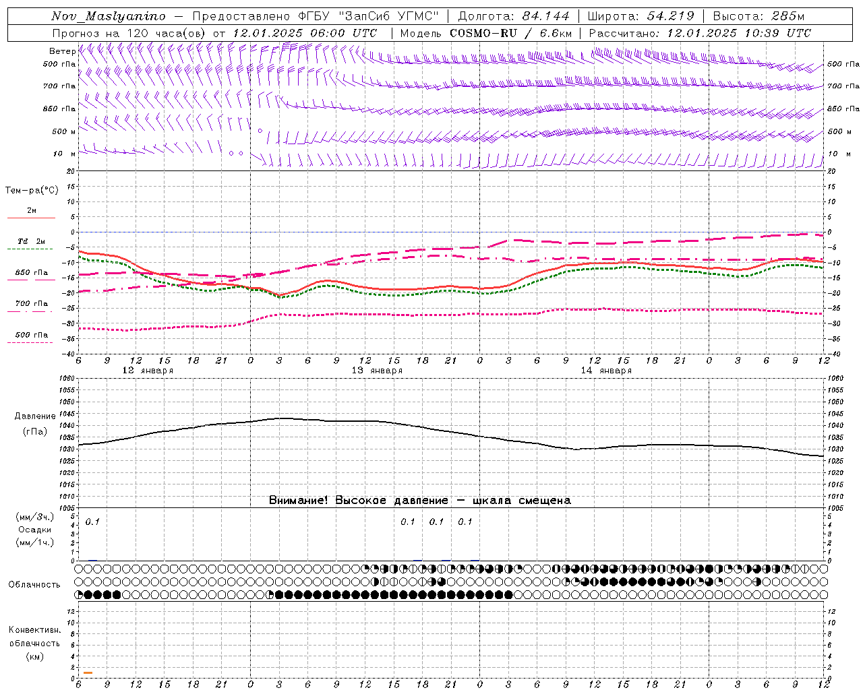Click the Модель COSMO-RU / 6.6км label
The height and width of the screenshot is (690, 863).
click(x=486, y=33)
